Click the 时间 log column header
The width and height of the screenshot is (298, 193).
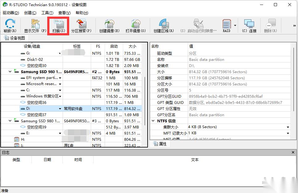(78, 160)
